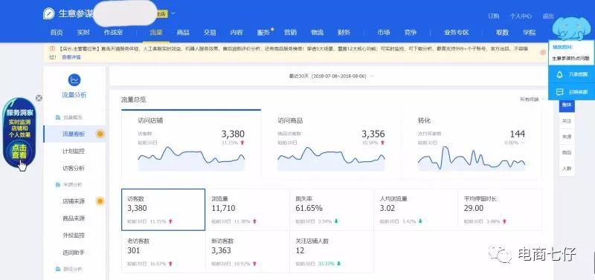The image size is (595, 280).
Task: Expand the shop switcher dropdown arrow in header
Action: [x=173, y=13]
